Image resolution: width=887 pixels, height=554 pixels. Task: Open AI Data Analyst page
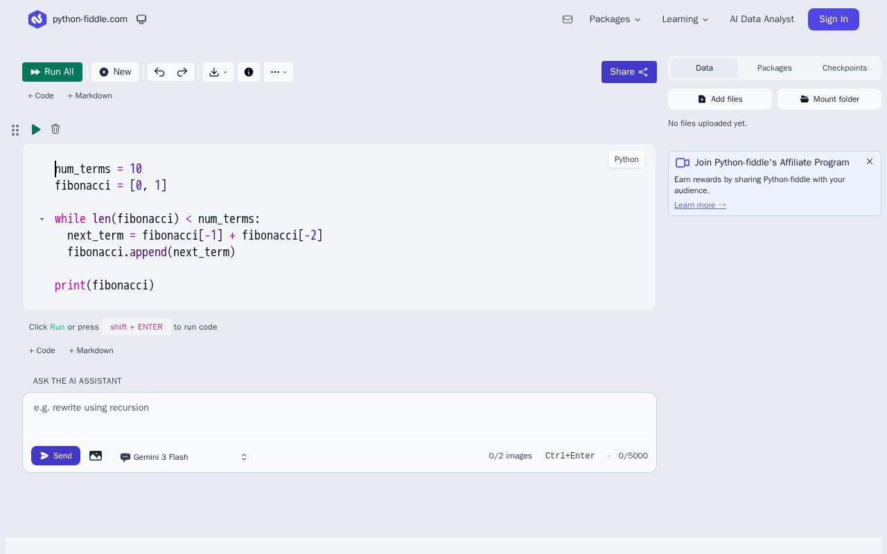click(x=762, y=19)
